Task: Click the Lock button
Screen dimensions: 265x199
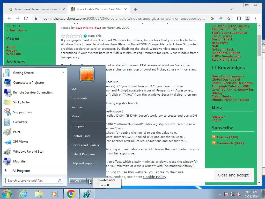Action: click(x=78, y=181)
